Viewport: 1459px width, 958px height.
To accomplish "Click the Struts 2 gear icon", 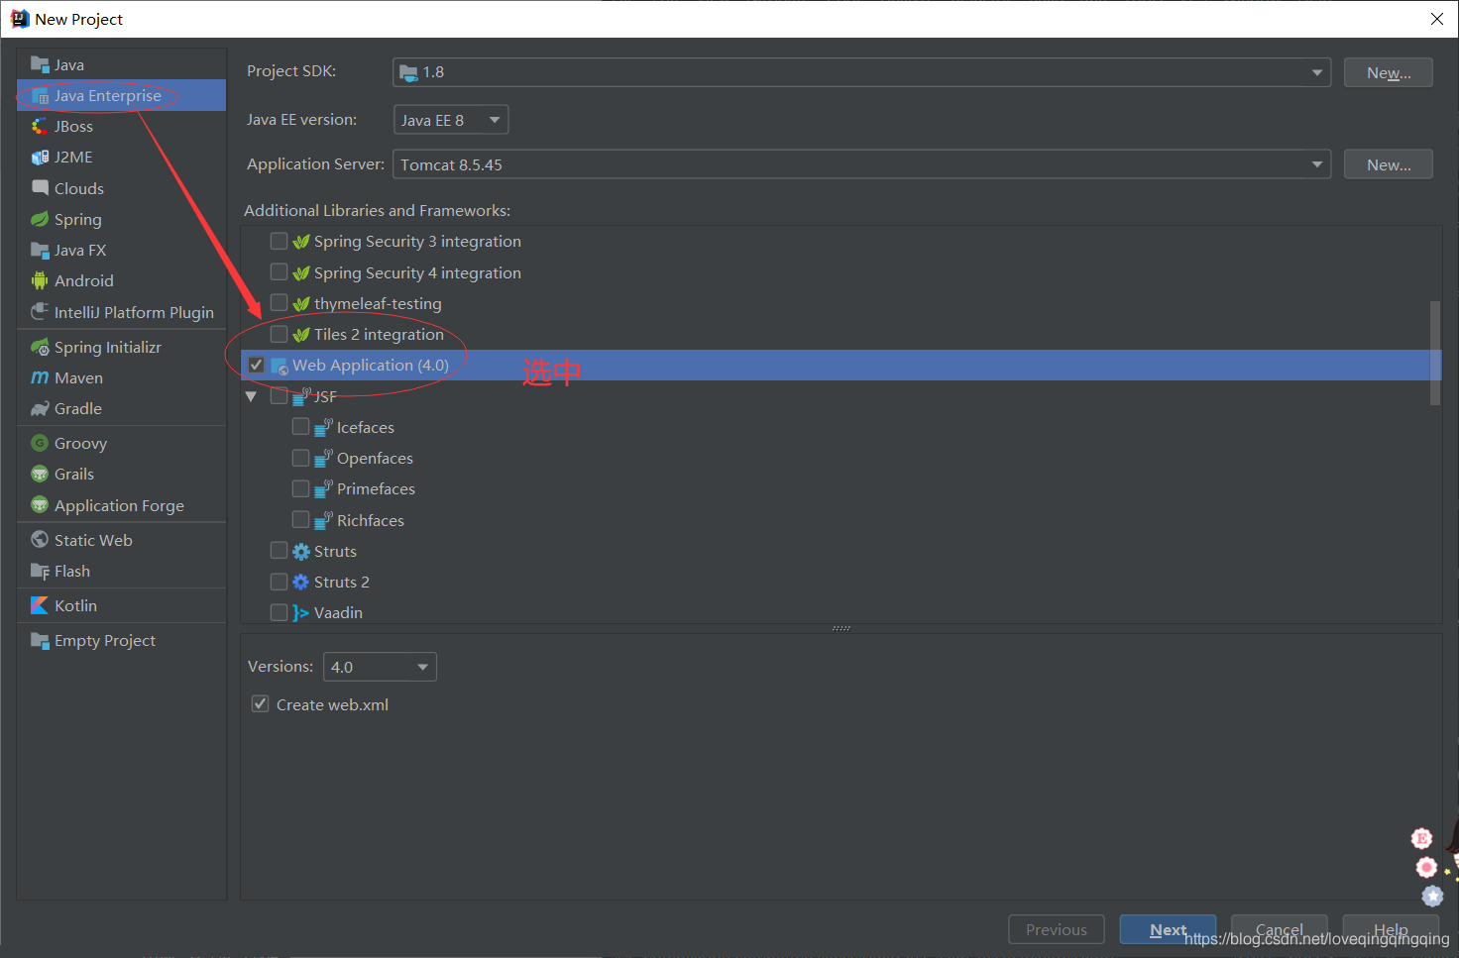I will (x=301, y=583).
